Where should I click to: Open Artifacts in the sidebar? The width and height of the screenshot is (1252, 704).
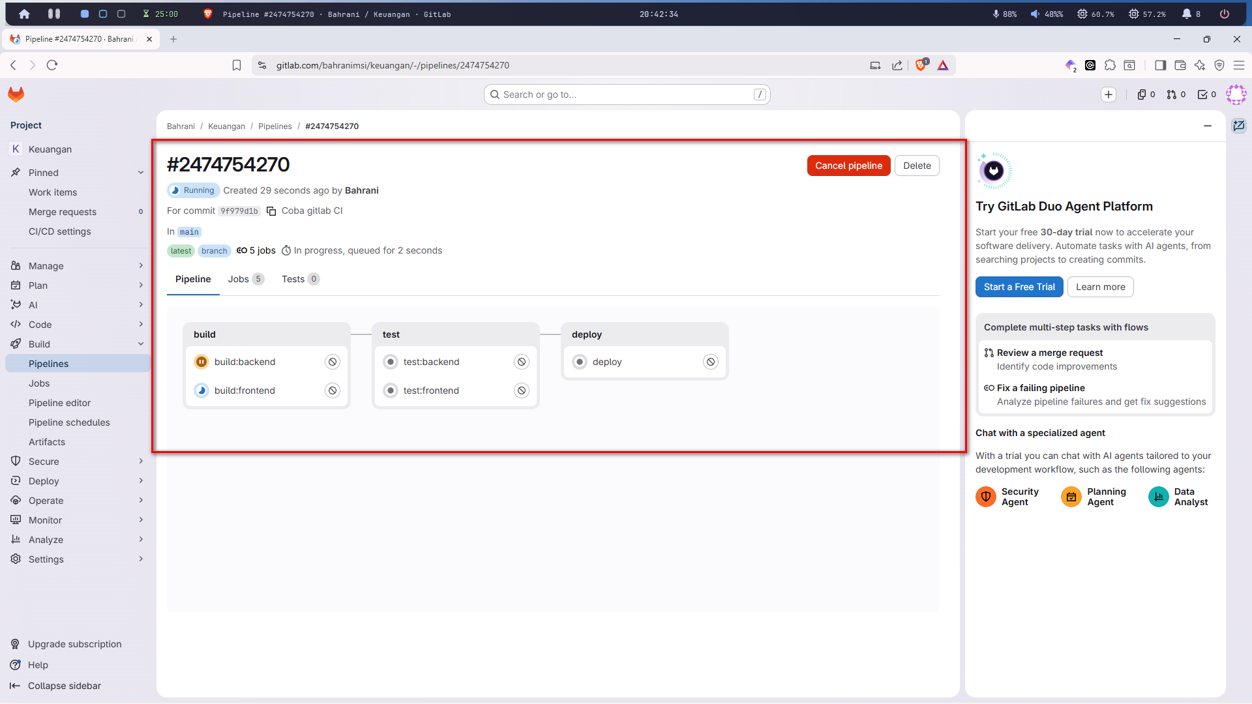(x=78, y=442)
